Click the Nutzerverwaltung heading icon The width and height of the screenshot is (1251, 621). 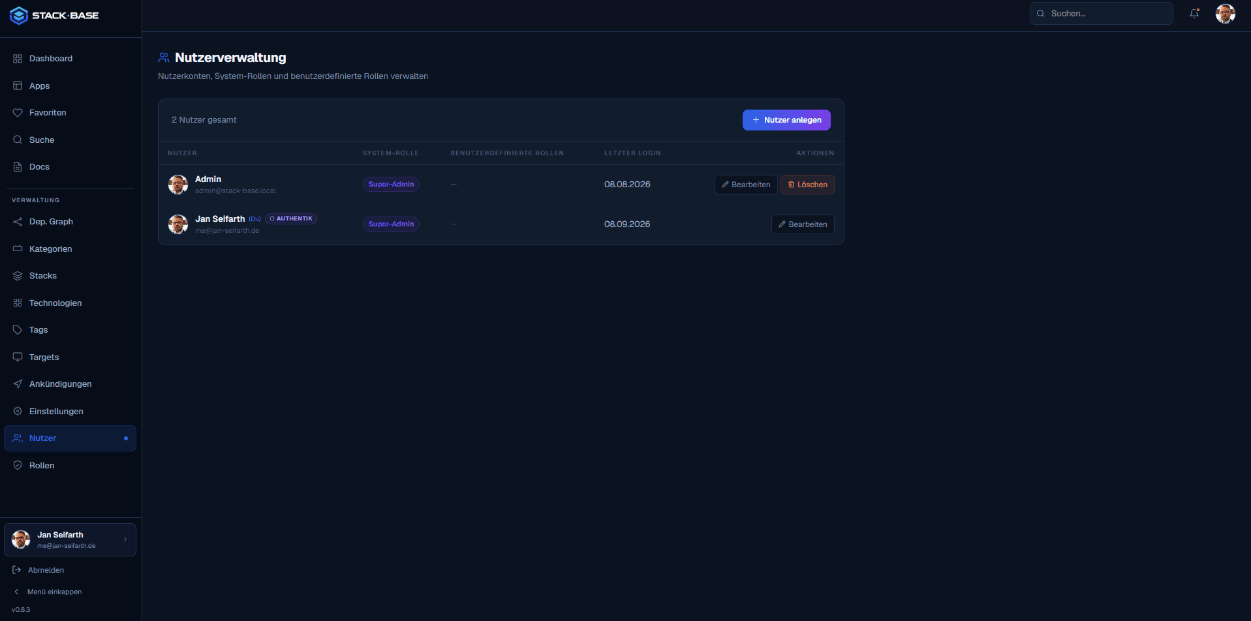[x=164, y=57]
